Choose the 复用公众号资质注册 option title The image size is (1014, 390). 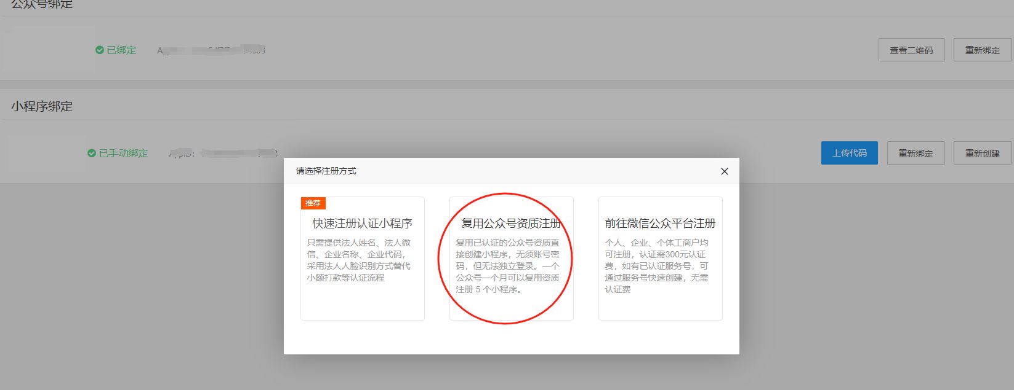[x=511, y=224]
